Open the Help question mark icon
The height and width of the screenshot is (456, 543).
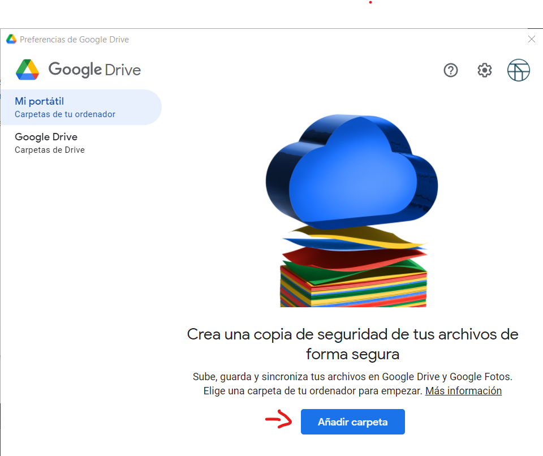(x=451, y=70)
